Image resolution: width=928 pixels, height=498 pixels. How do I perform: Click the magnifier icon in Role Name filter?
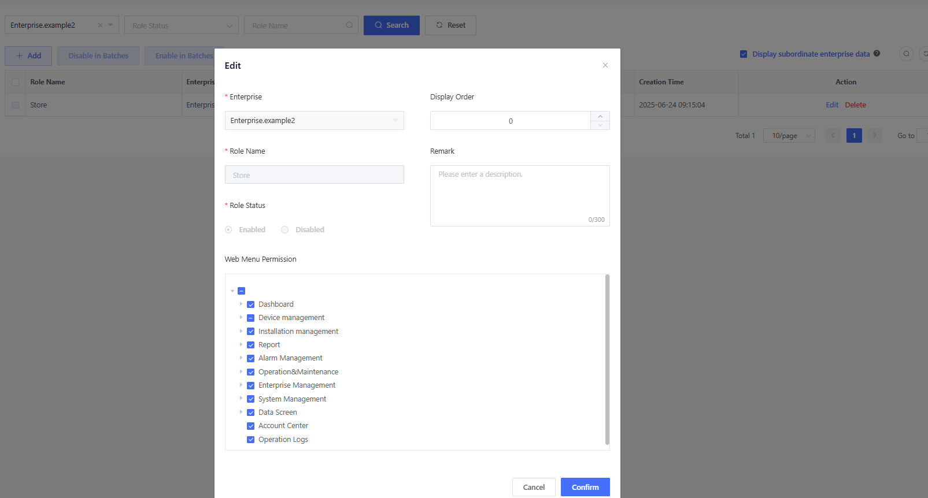pyautogui.click(x=349, y=25)
